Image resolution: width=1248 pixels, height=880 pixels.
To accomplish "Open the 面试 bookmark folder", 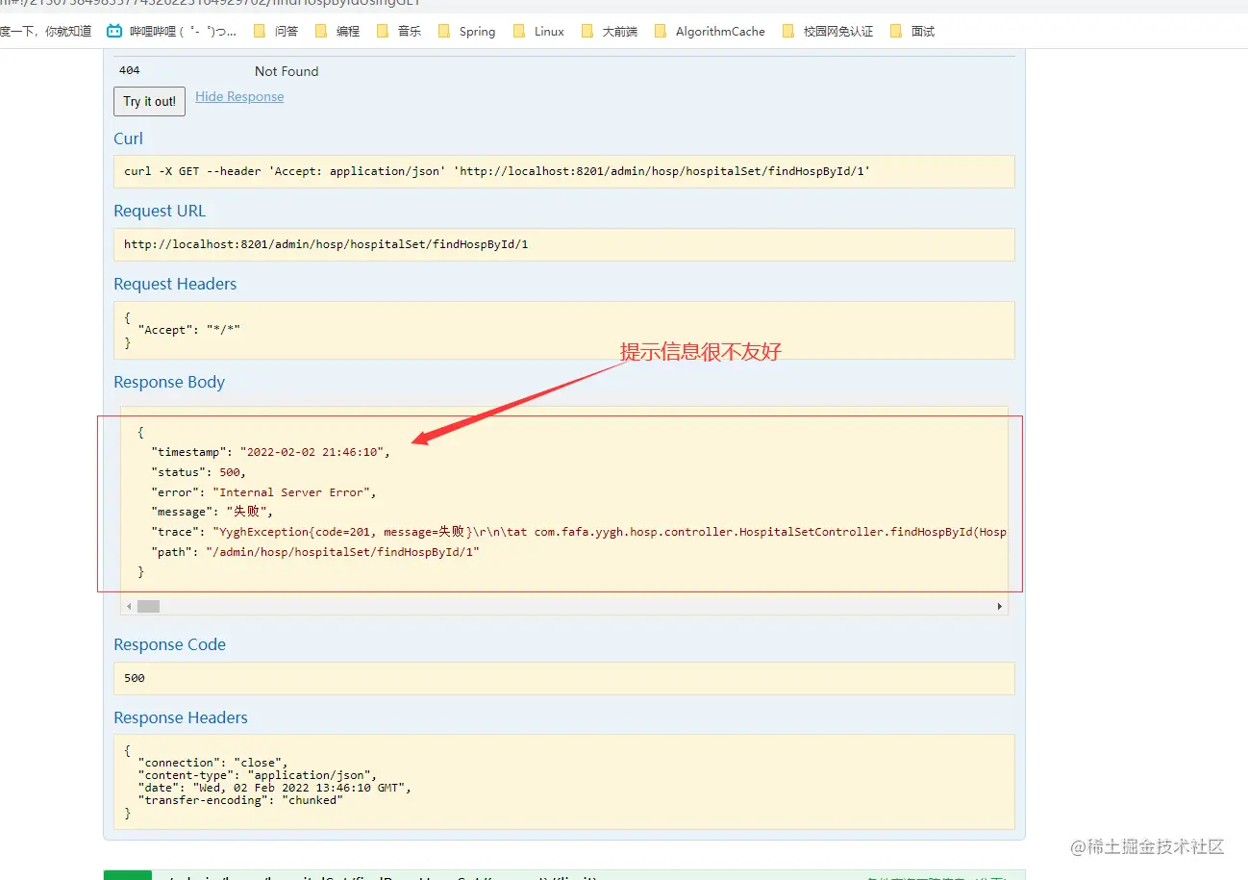I will 912,31.
